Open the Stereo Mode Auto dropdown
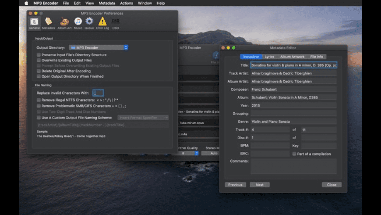This screenshot has width=381, height=215. pos(213,153)
